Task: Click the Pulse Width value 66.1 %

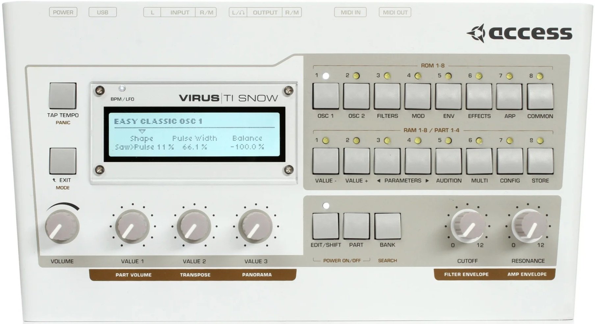Action: (195, 147)
